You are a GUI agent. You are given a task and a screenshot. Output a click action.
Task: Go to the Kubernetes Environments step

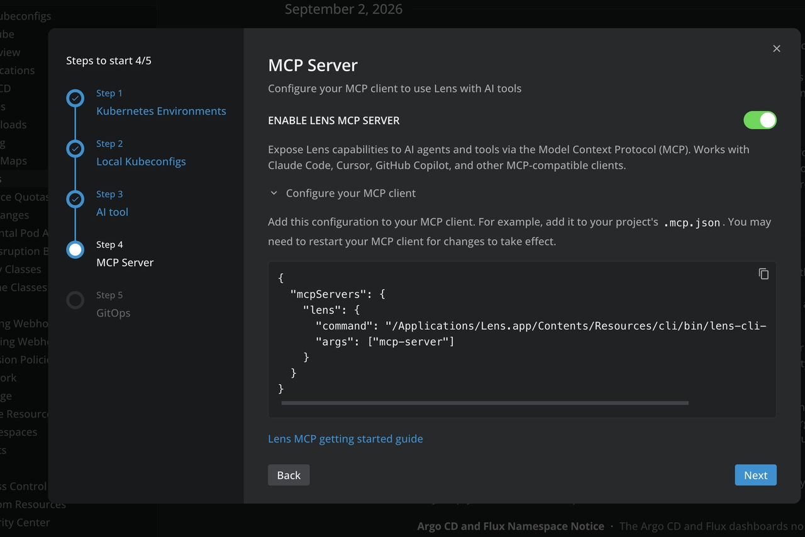(x=161, y=111)
